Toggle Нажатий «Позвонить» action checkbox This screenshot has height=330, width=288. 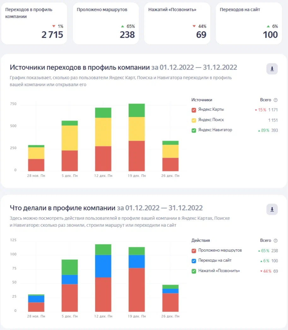194,271
